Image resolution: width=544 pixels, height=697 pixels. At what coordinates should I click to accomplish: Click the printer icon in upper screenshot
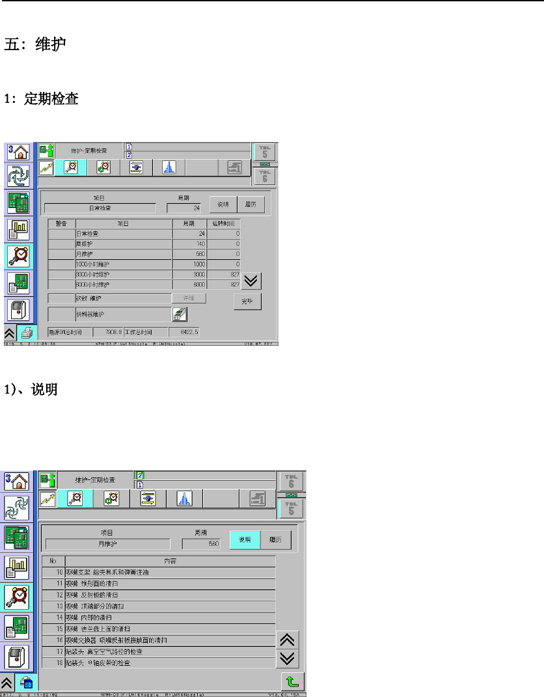coord(27,333)
